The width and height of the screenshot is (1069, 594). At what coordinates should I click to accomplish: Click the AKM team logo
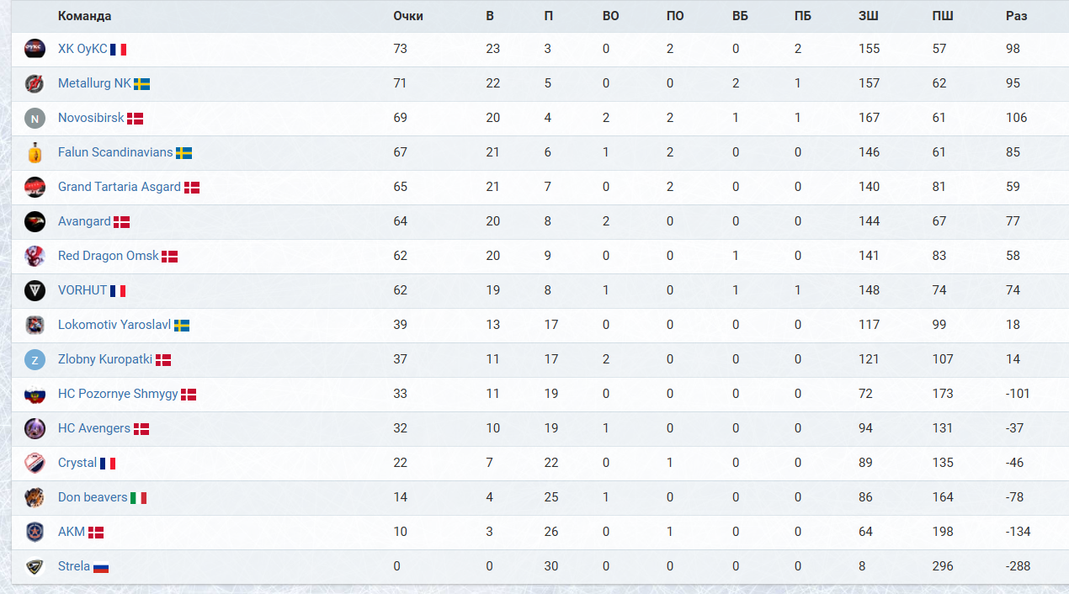(35, 532)
